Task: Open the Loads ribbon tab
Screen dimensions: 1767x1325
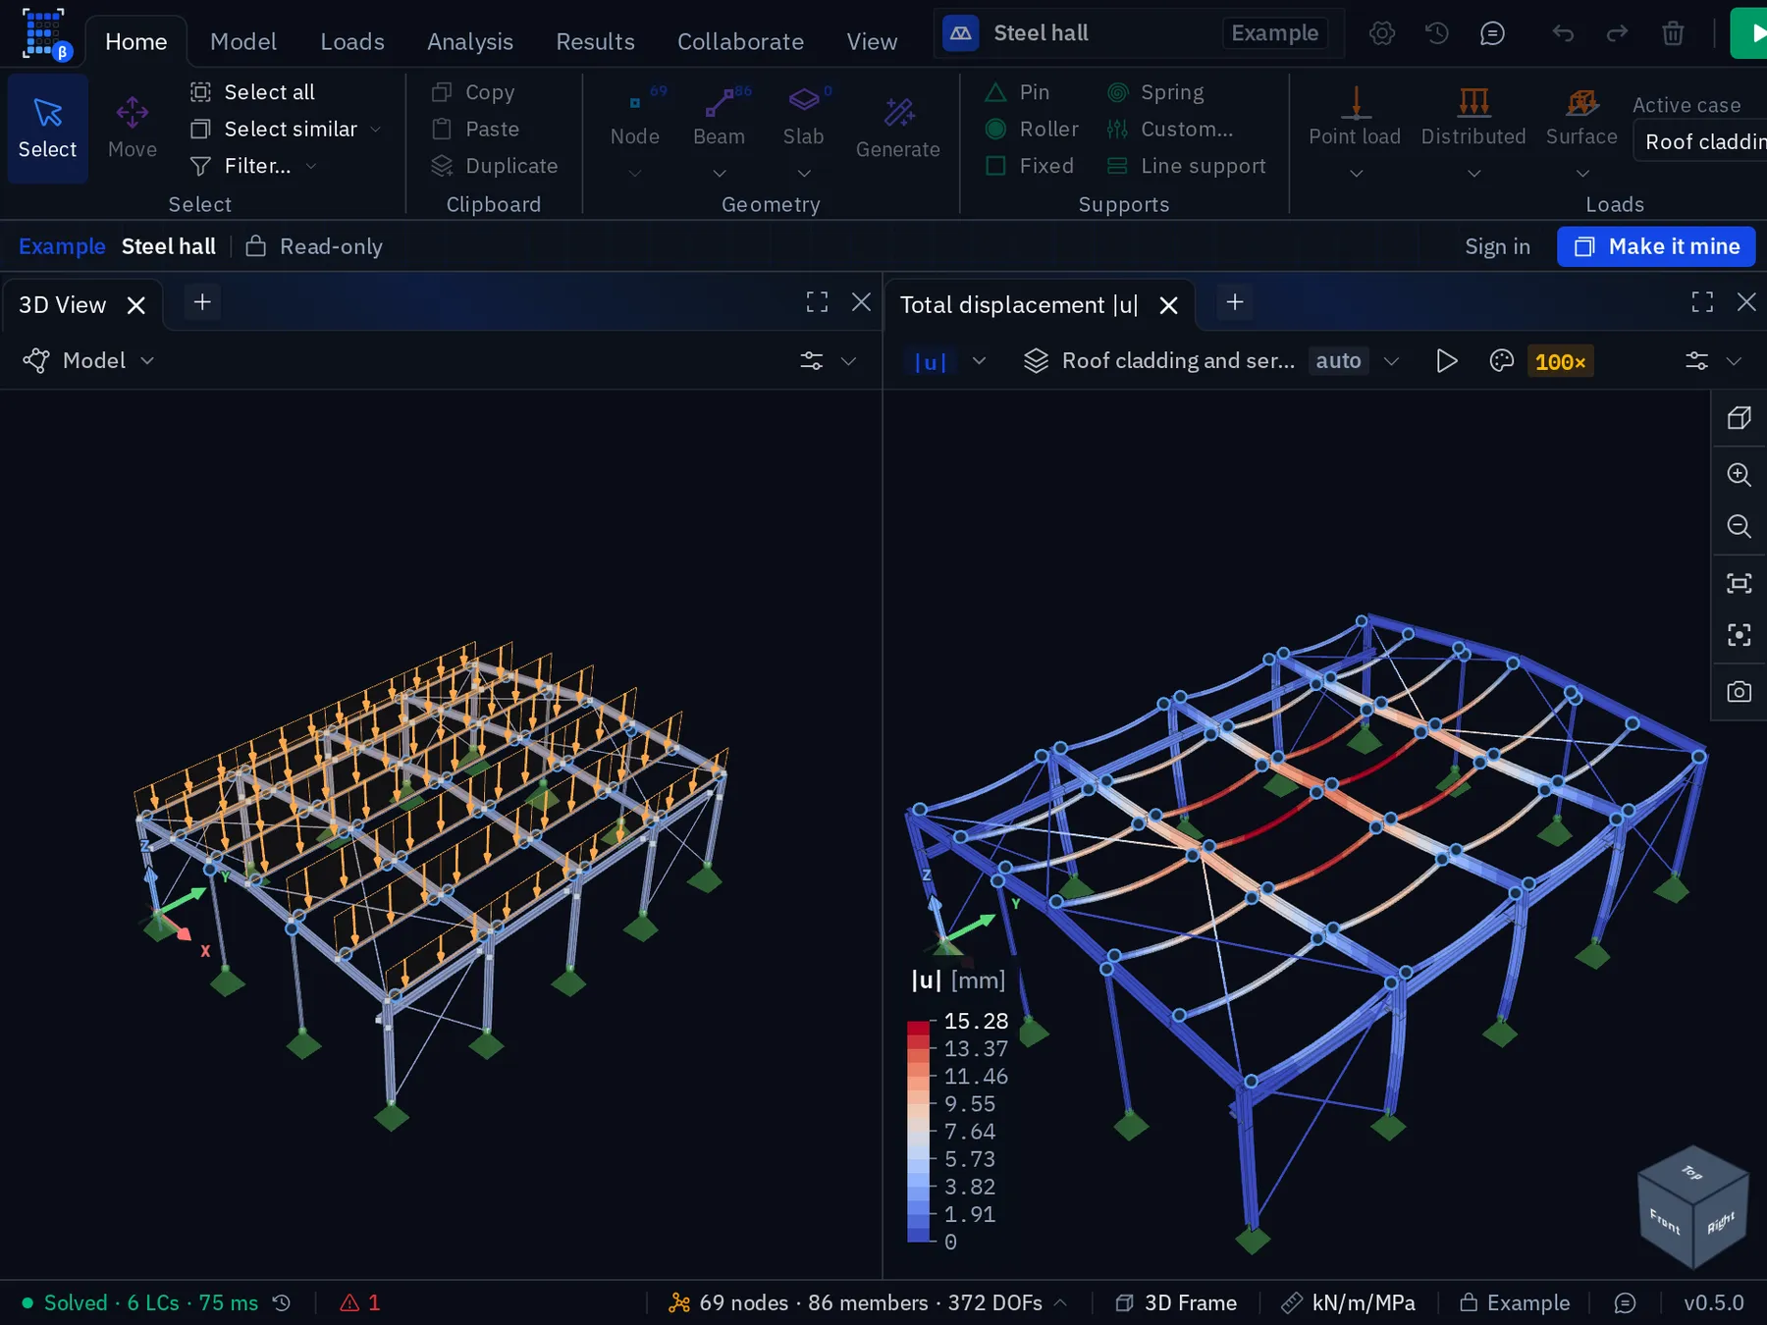Action: 351,42
